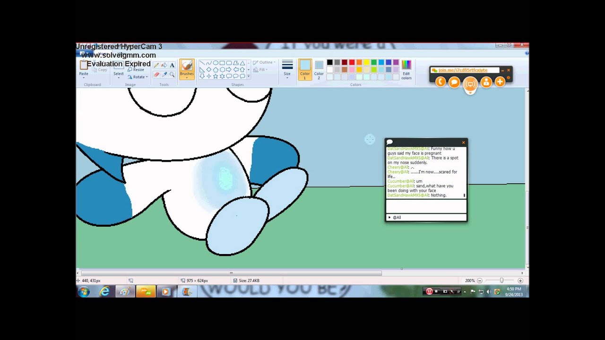
Task: Minimize the join.me toolbar
Action: click(x=502, y=70)
